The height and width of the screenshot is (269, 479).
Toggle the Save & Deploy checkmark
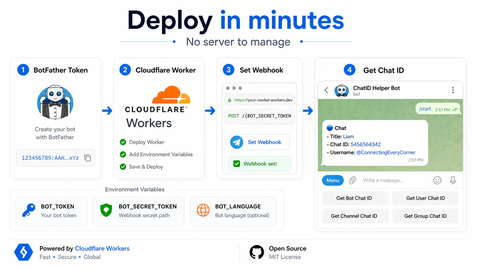(123, 167)
